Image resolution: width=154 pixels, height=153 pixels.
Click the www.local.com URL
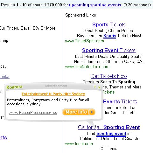[x=79, y=144]
